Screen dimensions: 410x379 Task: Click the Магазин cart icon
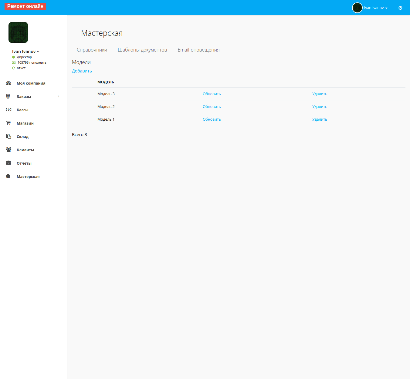tap(8, 123)
